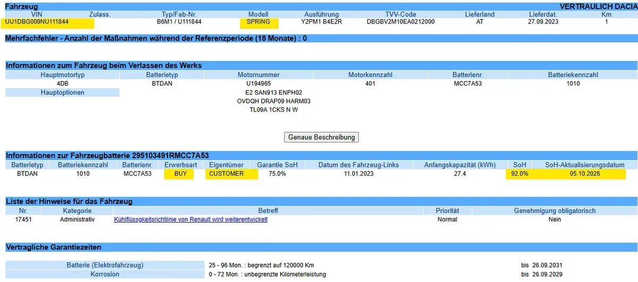The image size is (638, 282).
Task: Select Typ/Fab-Nr. value B6M1 / U111844
Action: point(179,22)
